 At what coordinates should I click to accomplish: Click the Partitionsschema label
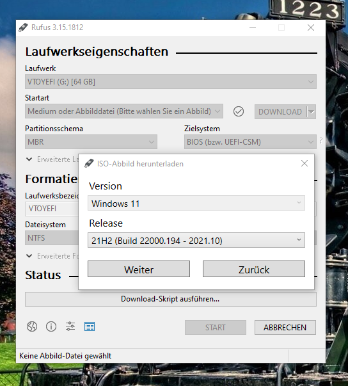pyautogui.click(x=54, y=129)
